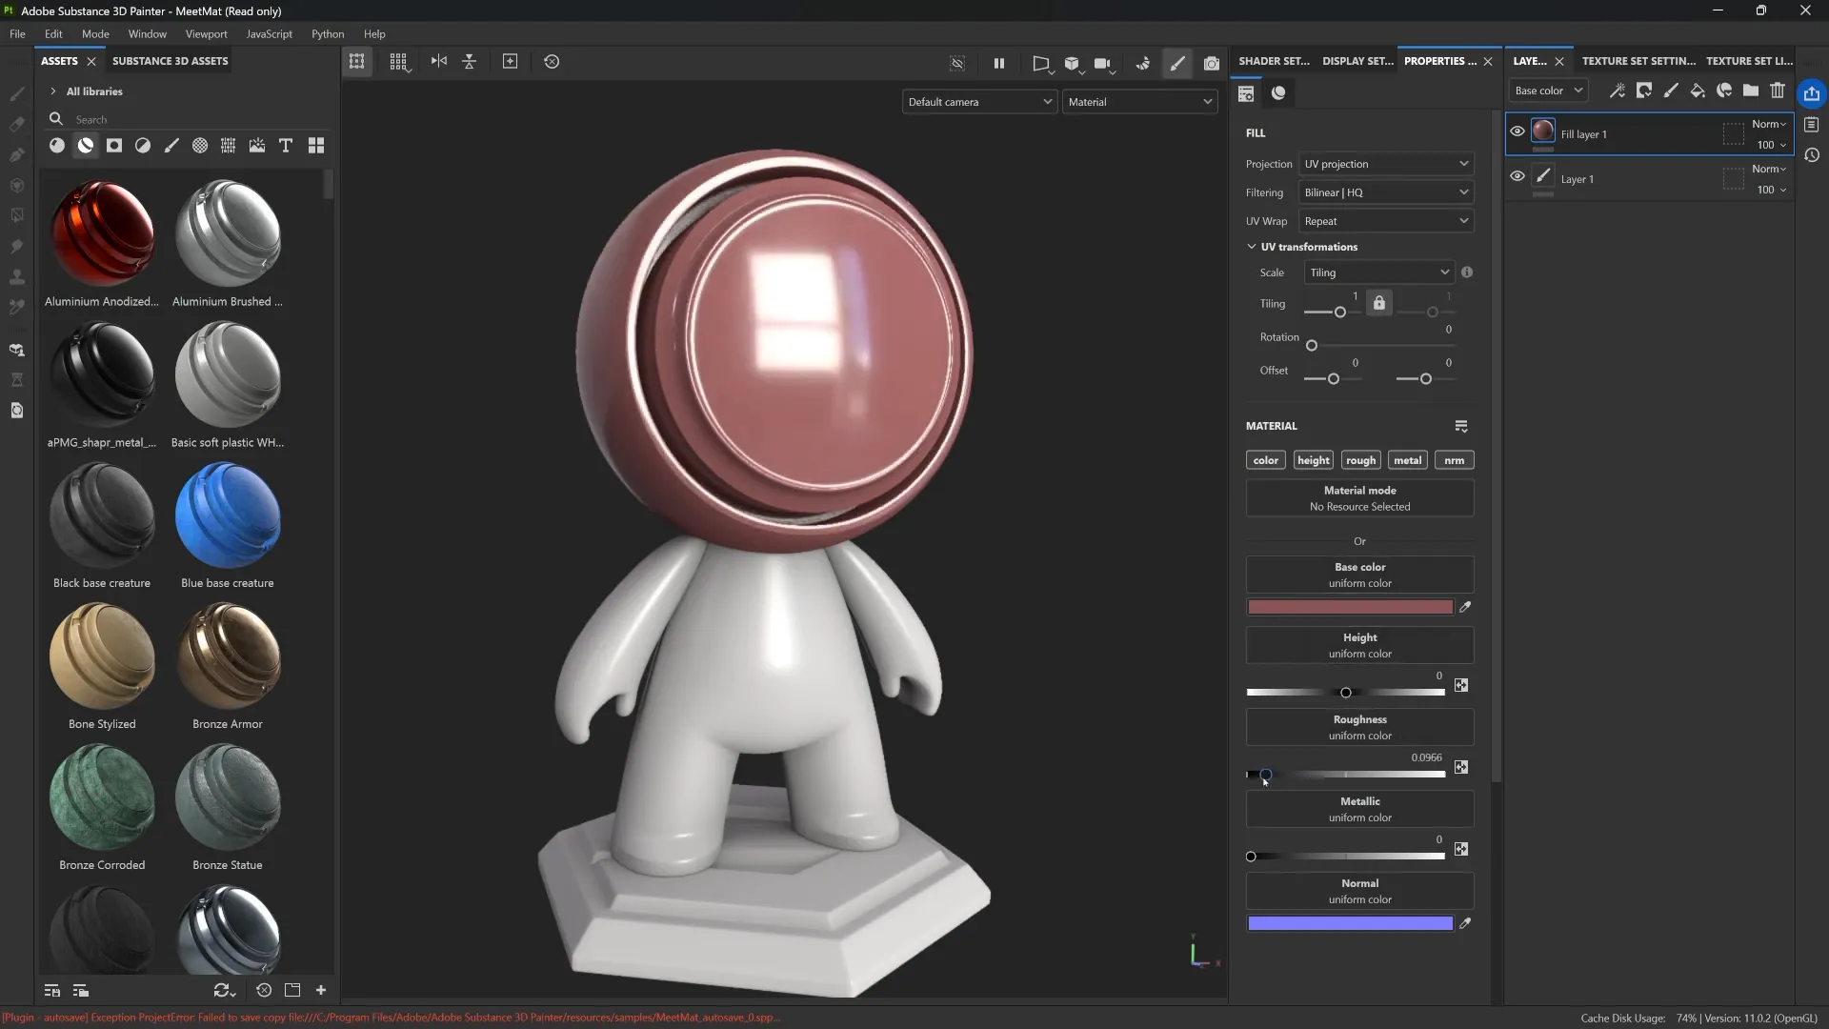
Task: Open the Projection UV projection dropdown
Action: [1386, 164]
